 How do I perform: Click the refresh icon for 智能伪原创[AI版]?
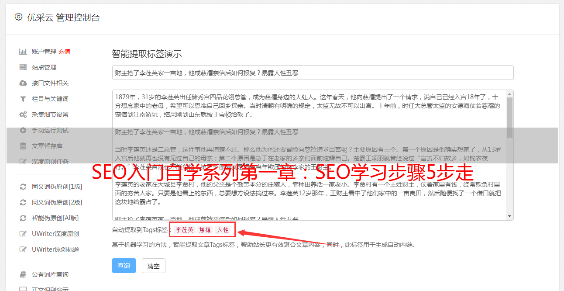tap(23, 218)
